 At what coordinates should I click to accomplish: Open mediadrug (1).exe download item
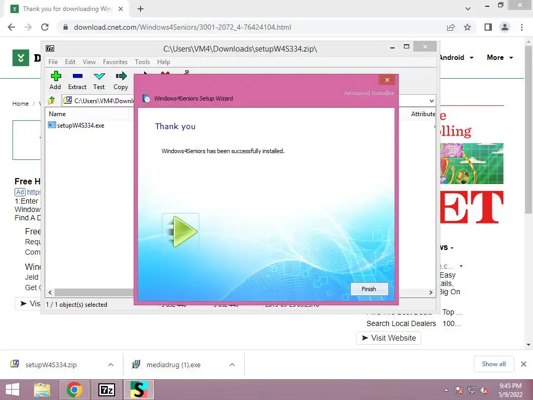click(x=173, y=365)
